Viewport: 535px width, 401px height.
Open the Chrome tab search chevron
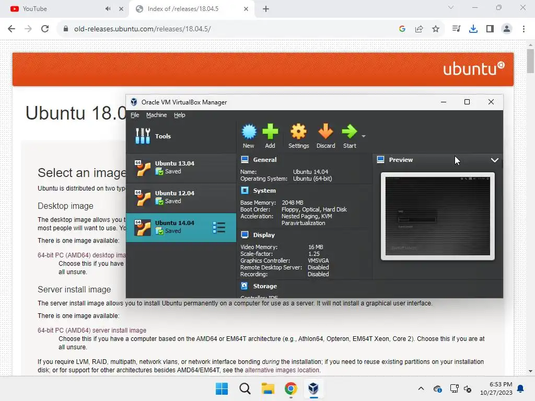[x=451, y=7]
